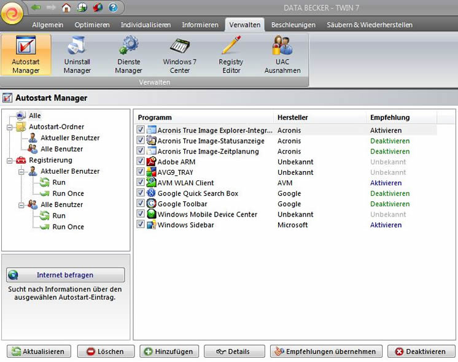Uncheck Acronis True Image Explorer-Integr... checkbox
The image size is (458, 362).
click(141, 129)
